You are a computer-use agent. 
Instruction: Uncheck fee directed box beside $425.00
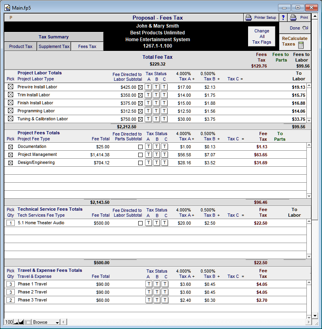point(141,87)
